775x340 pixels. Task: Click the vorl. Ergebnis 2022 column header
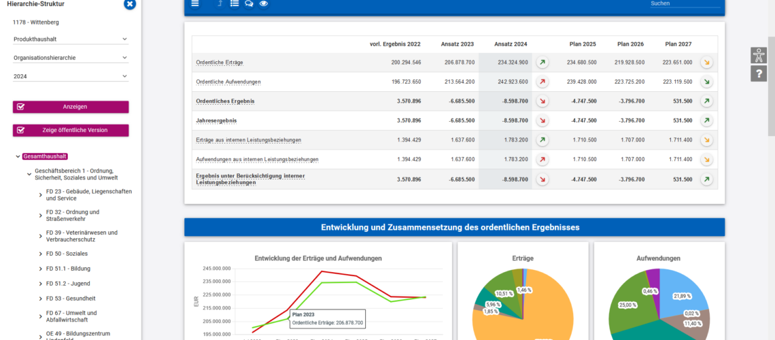coord(395,44)
